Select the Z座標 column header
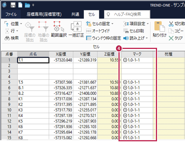Image resolution: width=185 pixels, height=142 pixels. click(x=109, y=54)
